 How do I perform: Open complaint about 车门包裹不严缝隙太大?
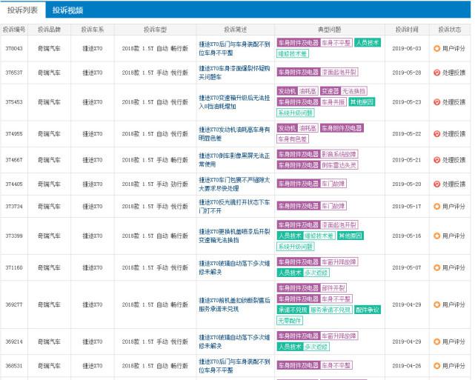pyautogui.click(x=234, y=184)
